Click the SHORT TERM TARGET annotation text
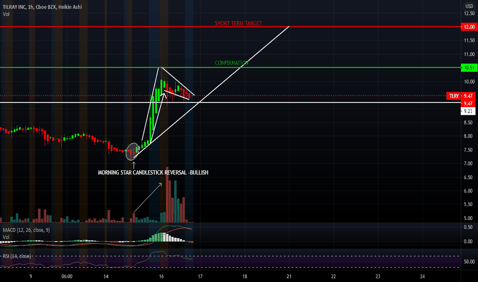478x282 pixels. pos(238,23)
